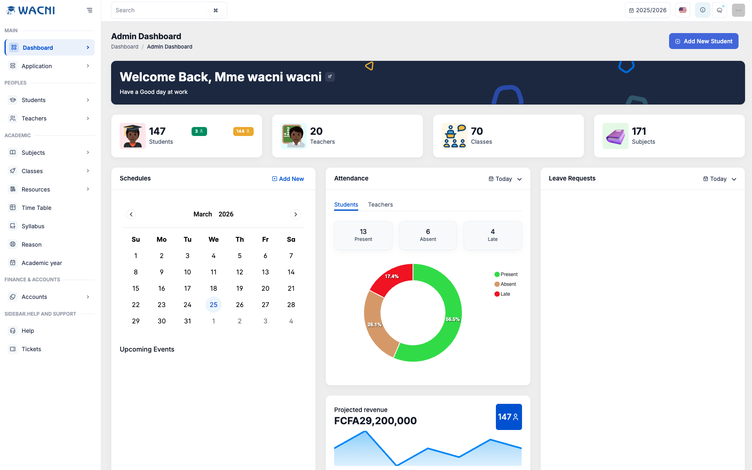The width and height of the screenshot is (752, 470).
Task: Switch to the Teachers attendance tab
Action: pos(380,205)
